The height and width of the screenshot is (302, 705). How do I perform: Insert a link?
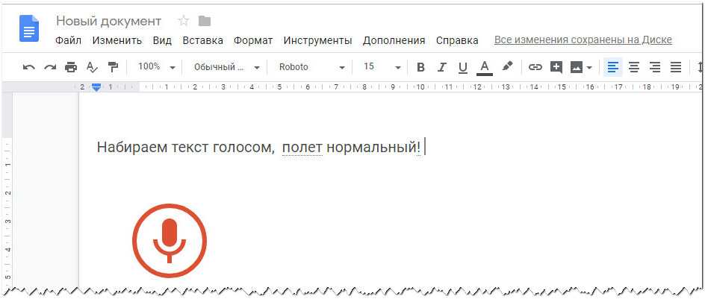535,67
